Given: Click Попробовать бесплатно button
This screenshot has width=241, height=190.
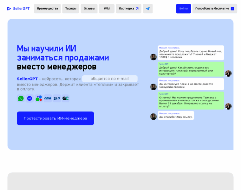Looking at the screenshot, I should click(214, 9).
